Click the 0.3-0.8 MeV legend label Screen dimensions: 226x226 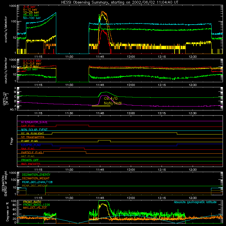pos(32,64)
